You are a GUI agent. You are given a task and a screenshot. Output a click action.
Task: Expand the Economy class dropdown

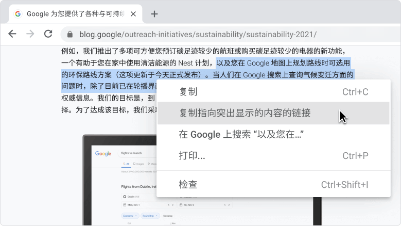click(130, 216)
